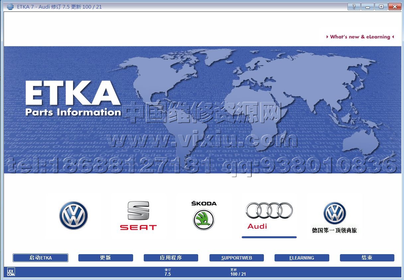404x280 pixels.
Task: Open SUPPORTWEB
Action: click(236, 258)
